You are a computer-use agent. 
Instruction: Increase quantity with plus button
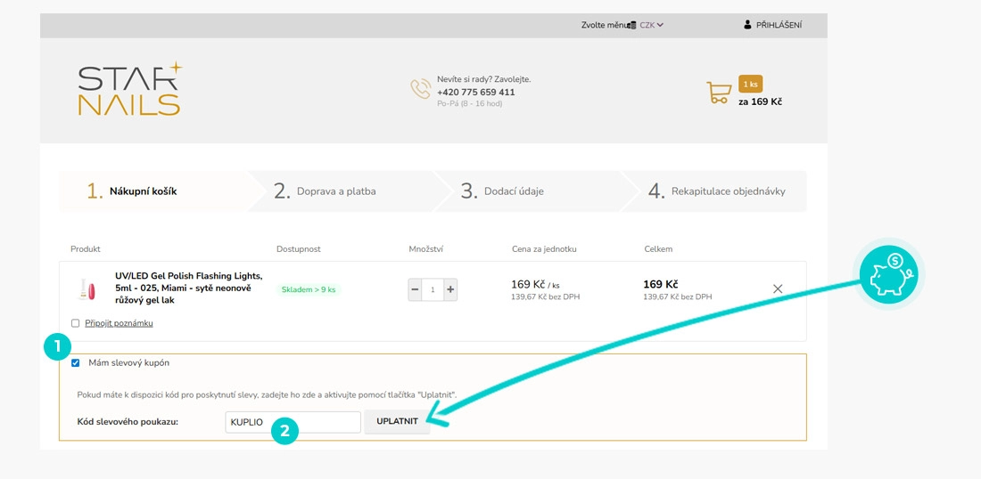point(450,289)
